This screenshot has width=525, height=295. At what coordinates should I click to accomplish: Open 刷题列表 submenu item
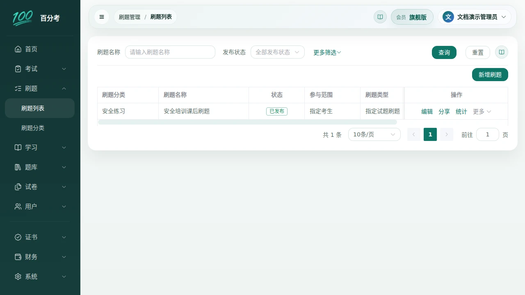click(40, 108)
